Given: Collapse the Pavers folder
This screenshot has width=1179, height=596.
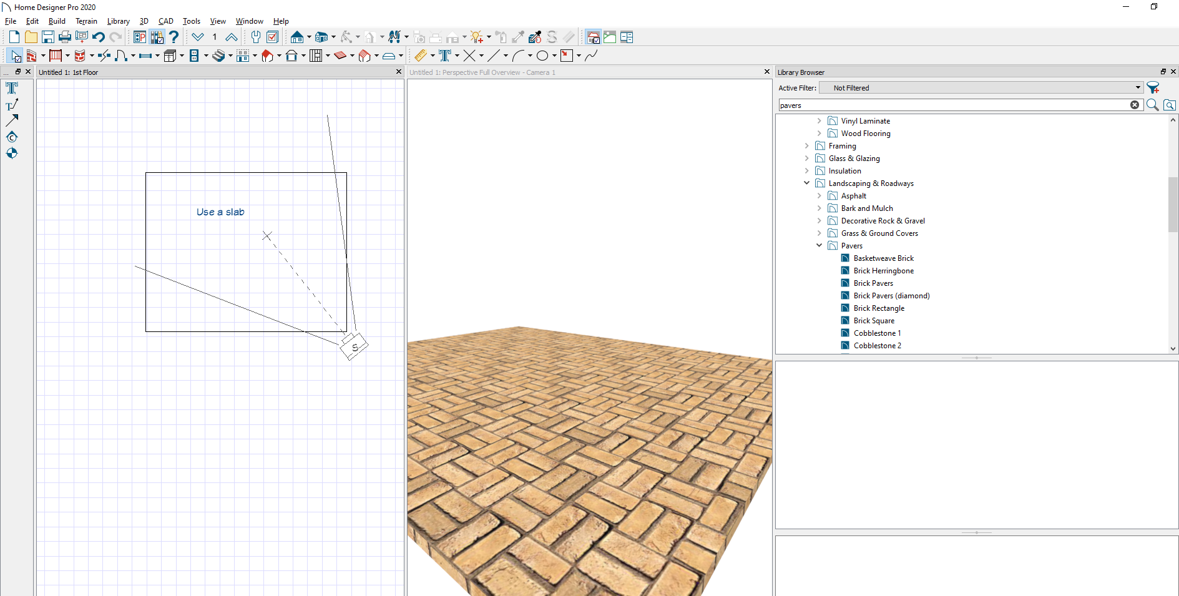Looking at the screenshot, I should (819, 246).
